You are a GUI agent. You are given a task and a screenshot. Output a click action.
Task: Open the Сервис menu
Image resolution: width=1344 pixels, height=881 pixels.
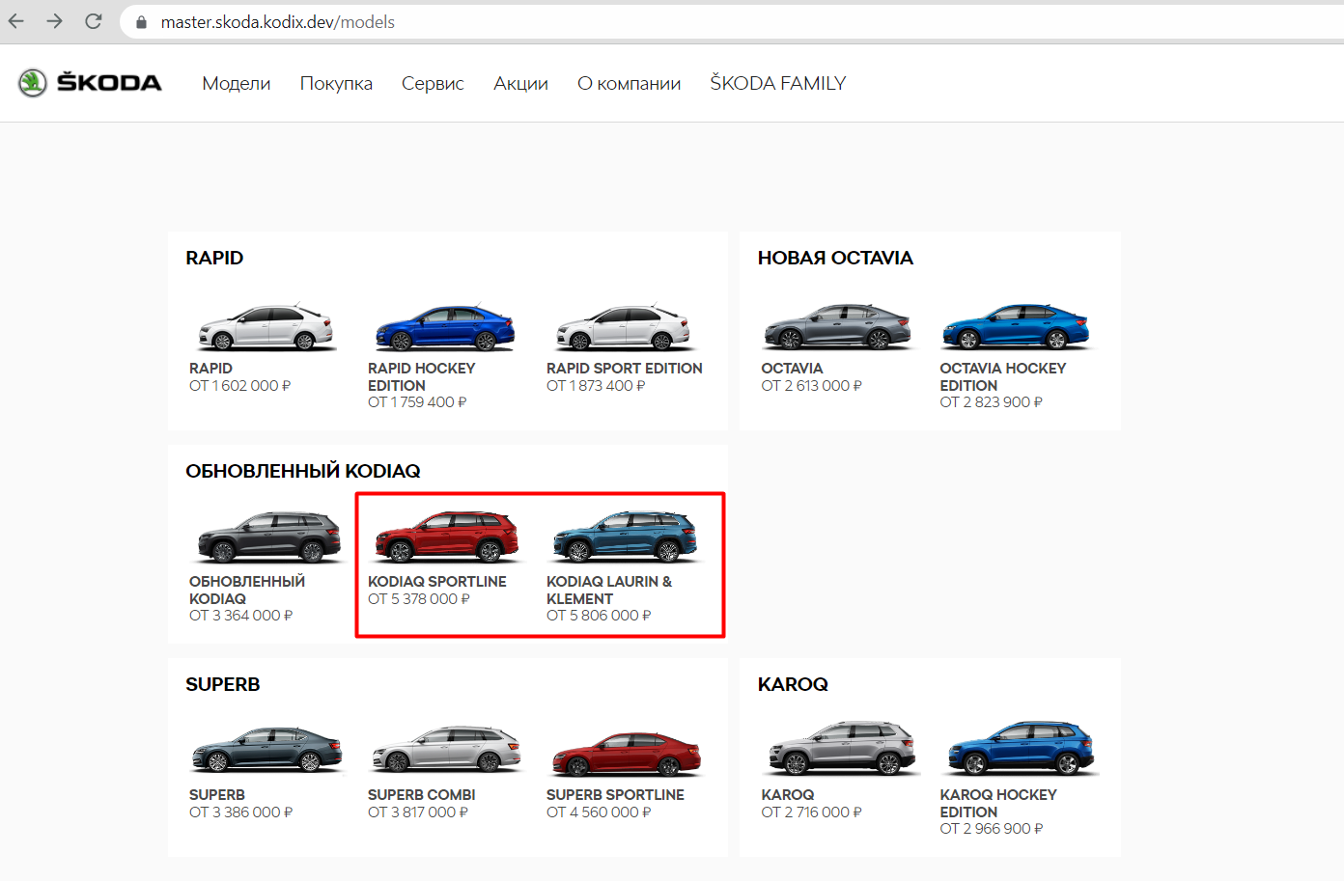pos(433,83)
